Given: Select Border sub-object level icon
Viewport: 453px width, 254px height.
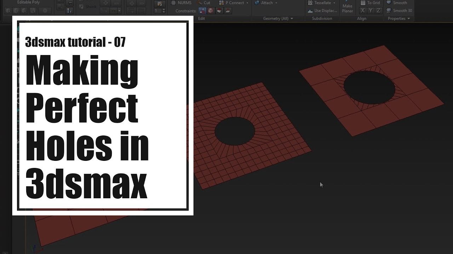Looking at the screenshot, I should [24, 11].
